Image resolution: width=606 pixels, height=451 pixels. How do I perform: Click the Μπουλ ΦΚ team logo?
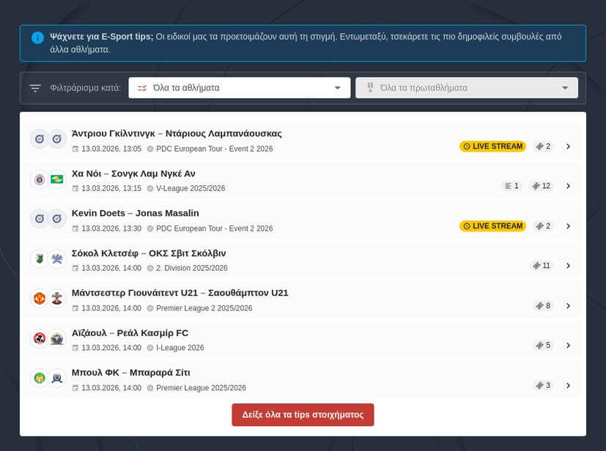click(x=40, y=379)
